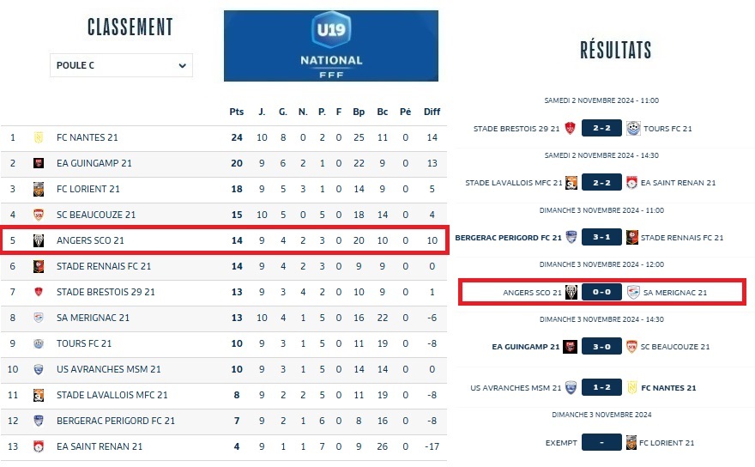Image resolution: width=755 pixels, height=467 pixels.
Task: Open EA Guingamp 3 - 0 match score
Action: click(601, 347)
